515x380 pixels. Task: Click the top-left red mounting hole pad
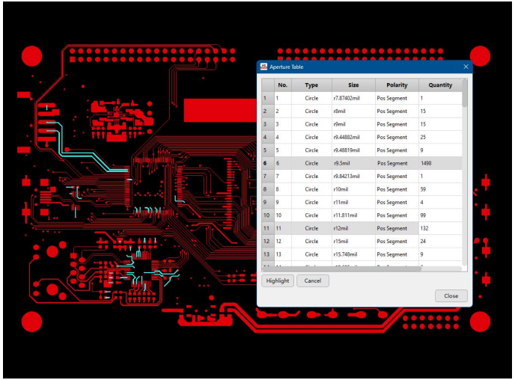(x=31, y=55)
